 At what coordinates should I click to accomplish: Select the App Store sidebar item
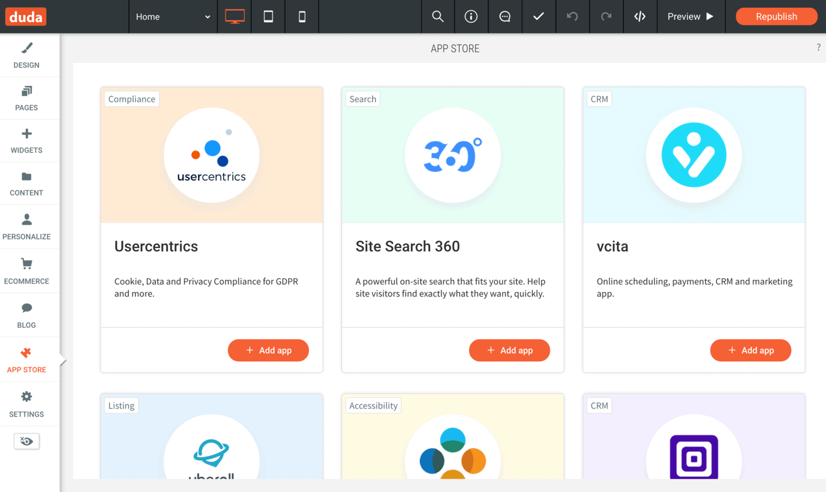pos(26,360)
